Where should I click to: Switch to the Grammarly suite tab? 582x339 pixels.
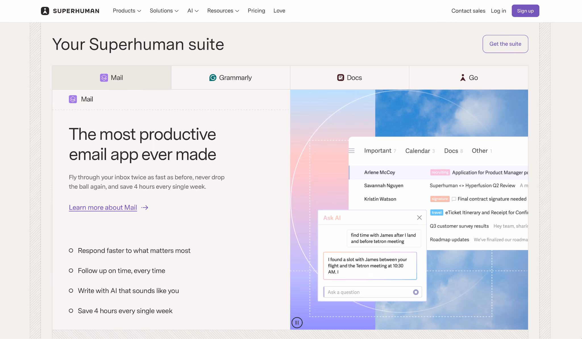[x=230, y=78]
